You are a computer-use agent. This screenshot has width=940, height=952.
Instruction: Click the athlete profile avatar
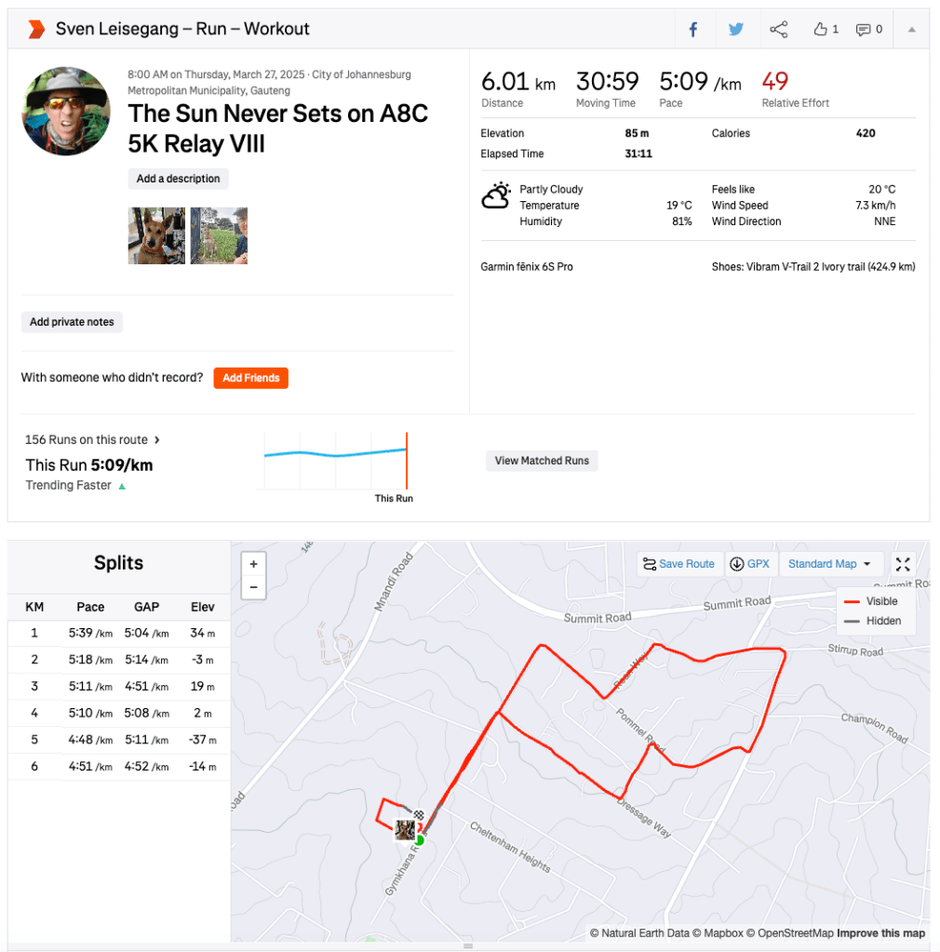tap(66, 111)
